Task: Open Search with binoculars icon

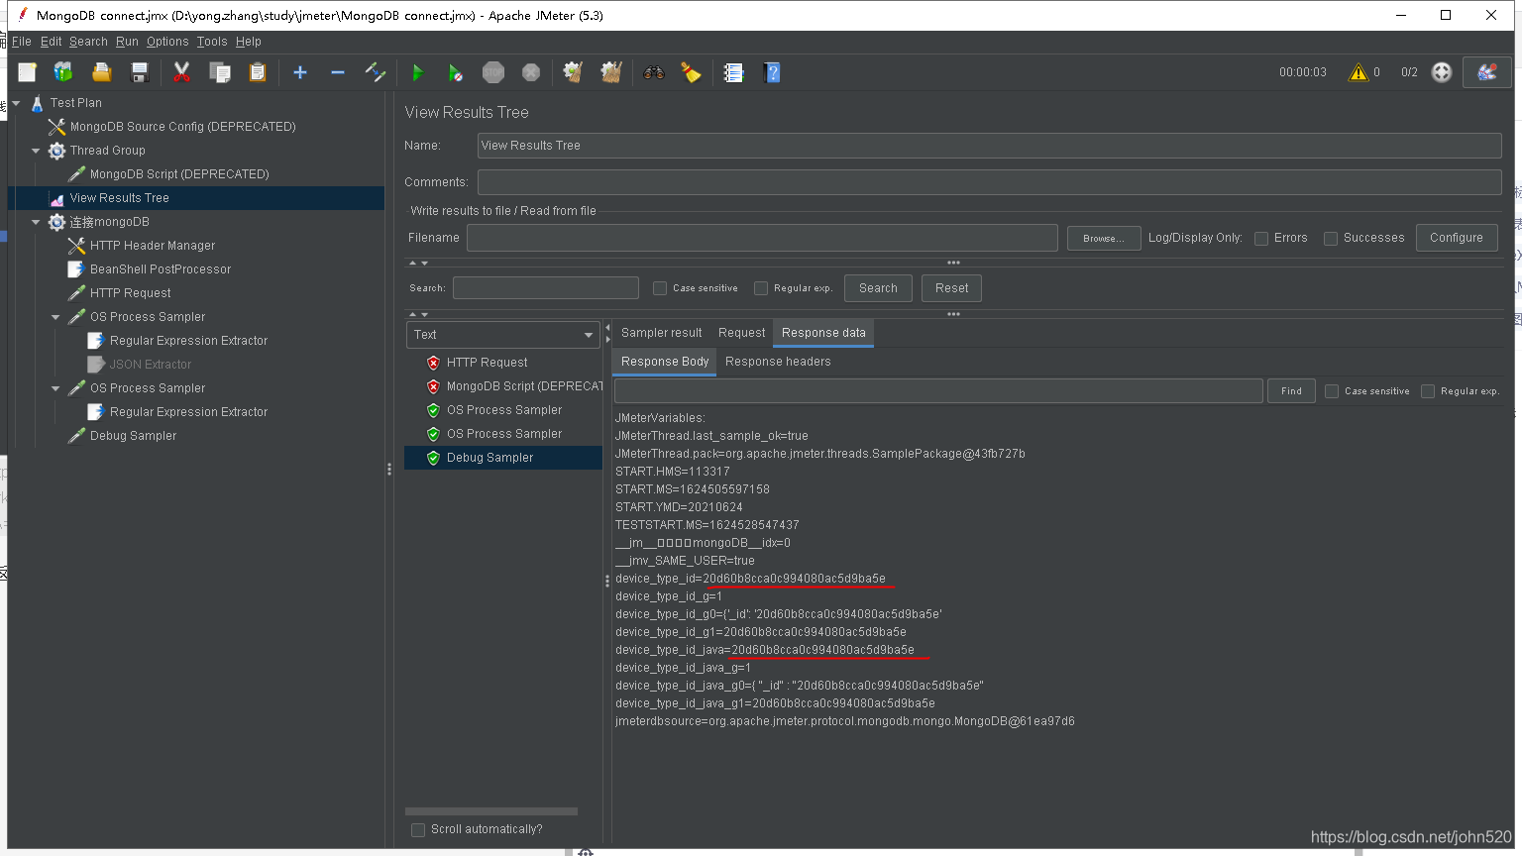Action: click(x=653, y=72)
